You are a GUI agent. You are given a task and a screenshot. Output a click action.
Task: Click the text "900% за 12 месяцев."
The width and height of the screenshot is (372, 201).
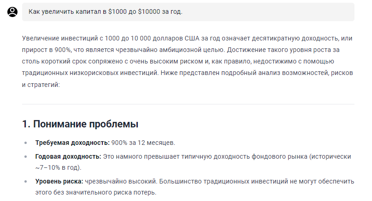point(143,143)
